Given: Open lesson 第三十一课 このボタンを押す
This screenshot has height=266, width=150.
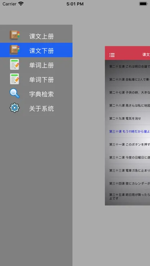Looking at the screenshot, I should pos(127,144).
